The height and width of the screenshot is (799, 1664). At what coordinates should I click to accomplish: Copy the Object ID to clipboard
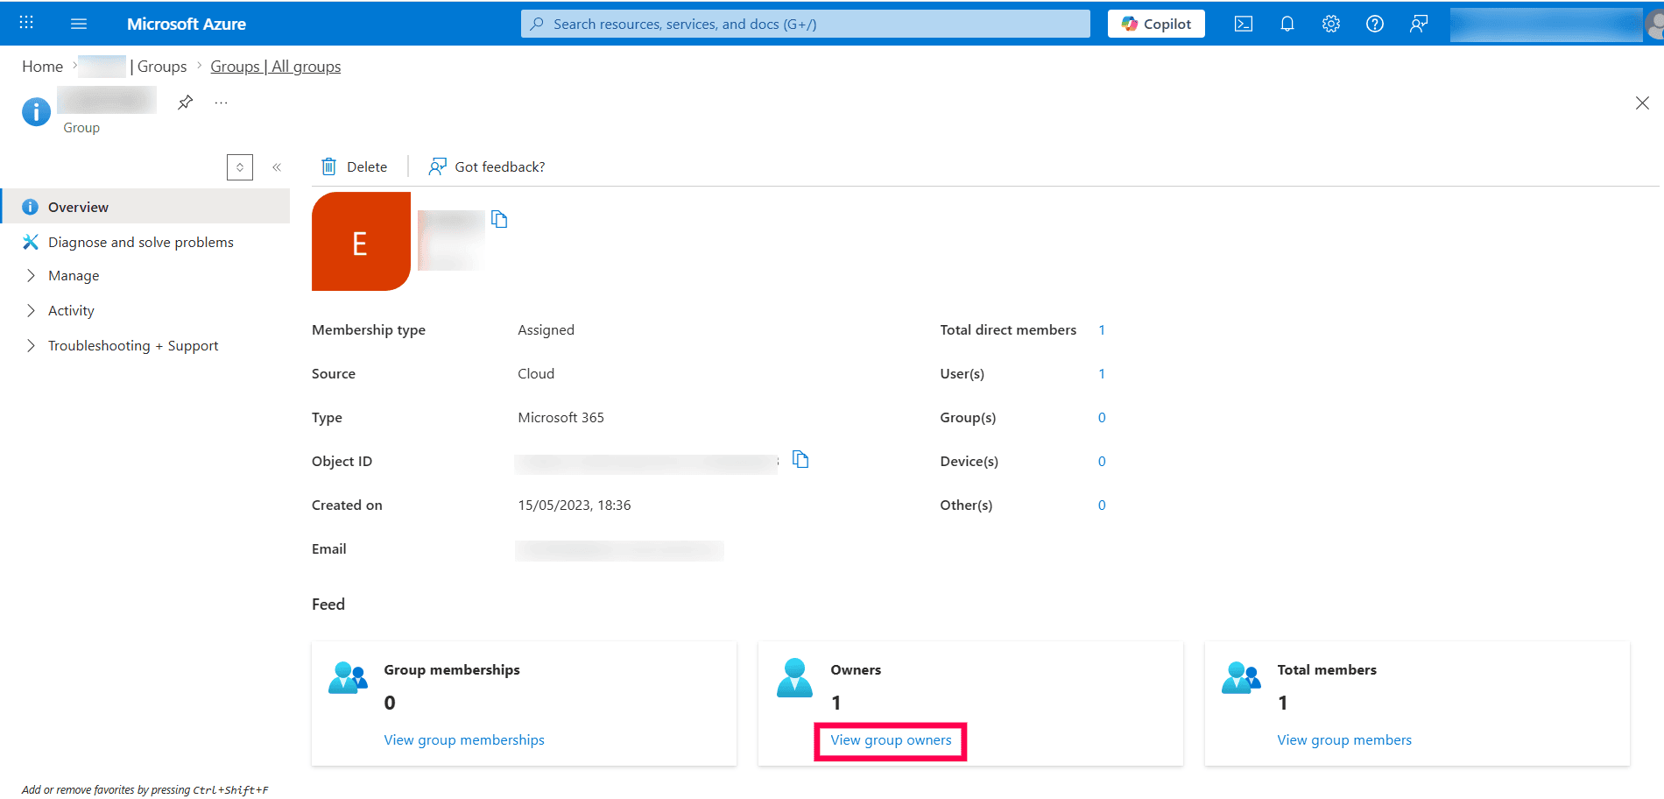point(800,459)
